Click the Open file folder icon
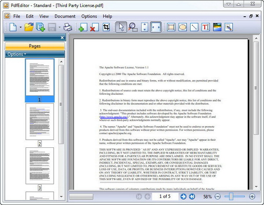The height and width of the screenshot is (205, 264). [x=29, y=27]
